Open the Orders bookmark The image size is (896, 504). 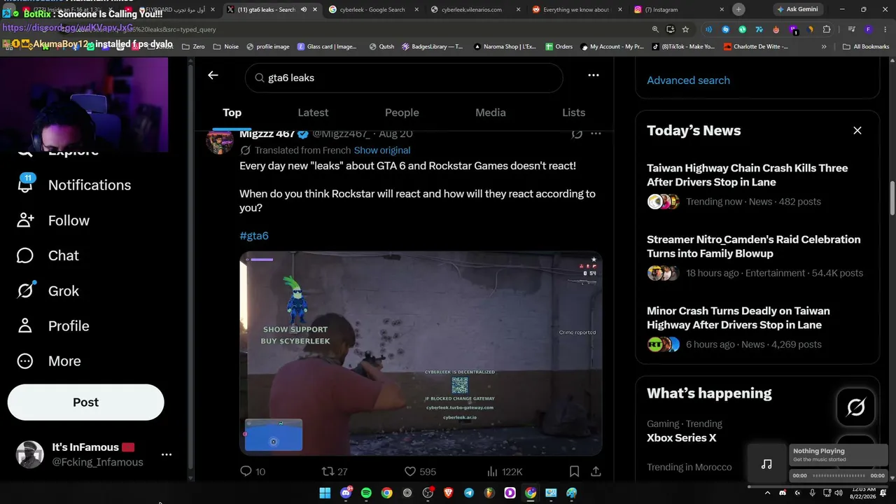(559, 47)
